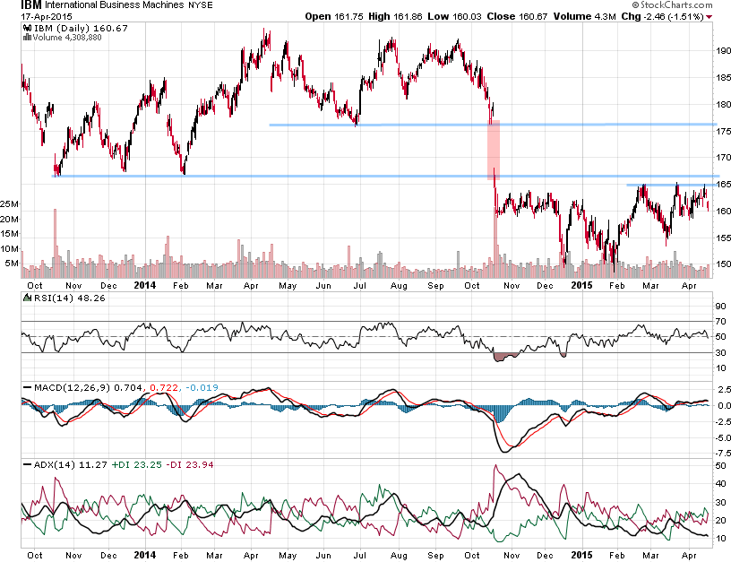This screenshot has width=731, height=562.
Task: Click the candlestick icon beside IBM (Daily)
Action: point(27,29)
